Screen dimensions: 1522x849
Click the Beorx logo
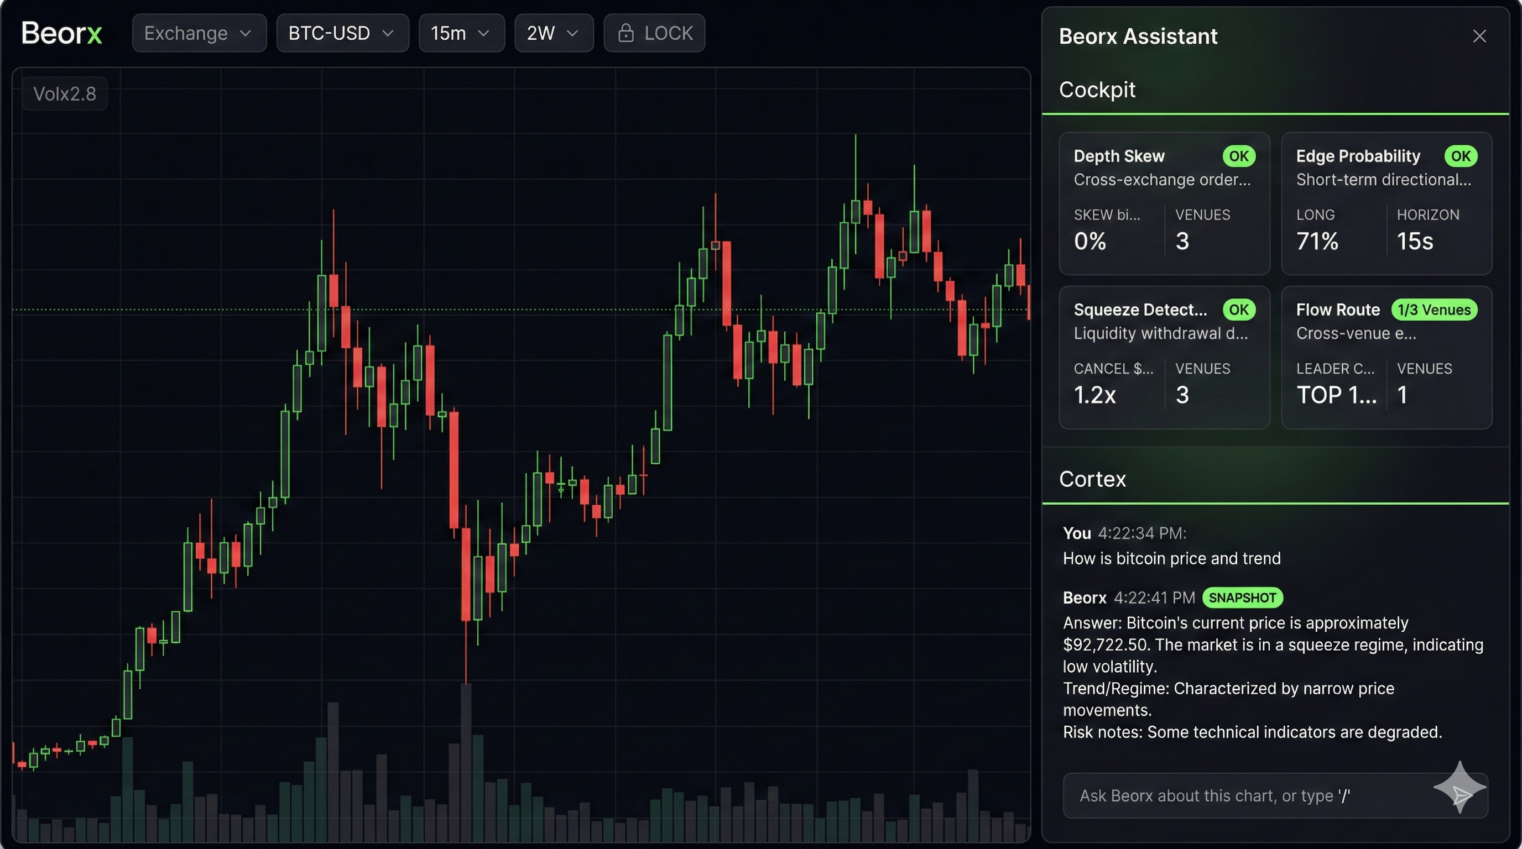tap(61, 33)
